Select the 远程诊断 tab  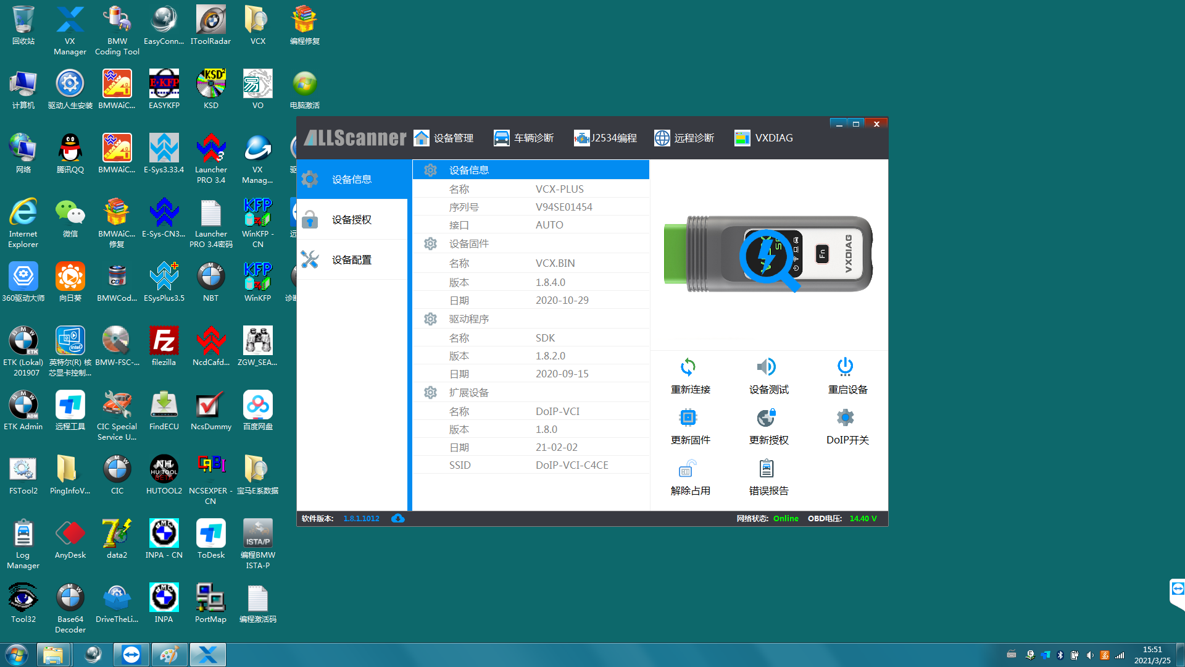coord(684,138)
